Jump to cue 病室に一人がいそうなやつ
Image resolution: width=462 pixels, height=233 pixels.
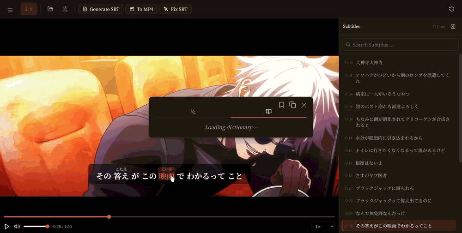[399, 94]
